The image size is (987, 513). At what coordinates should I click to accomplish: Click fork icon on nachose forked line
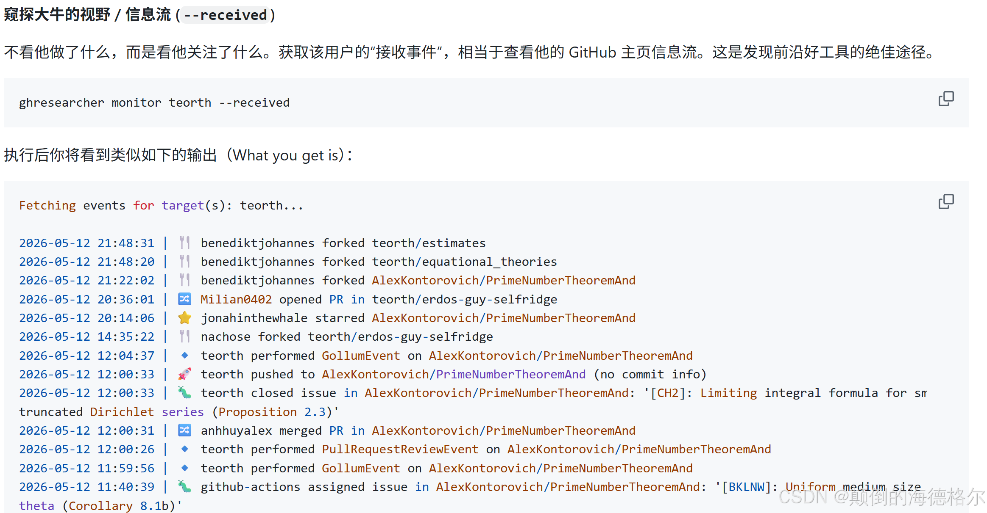tap(184, 336)
